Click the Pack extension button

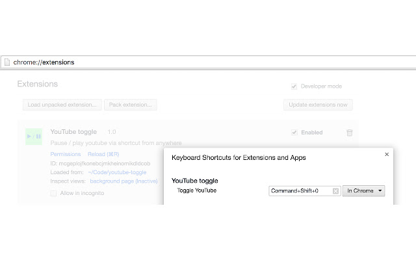[130, 105]
